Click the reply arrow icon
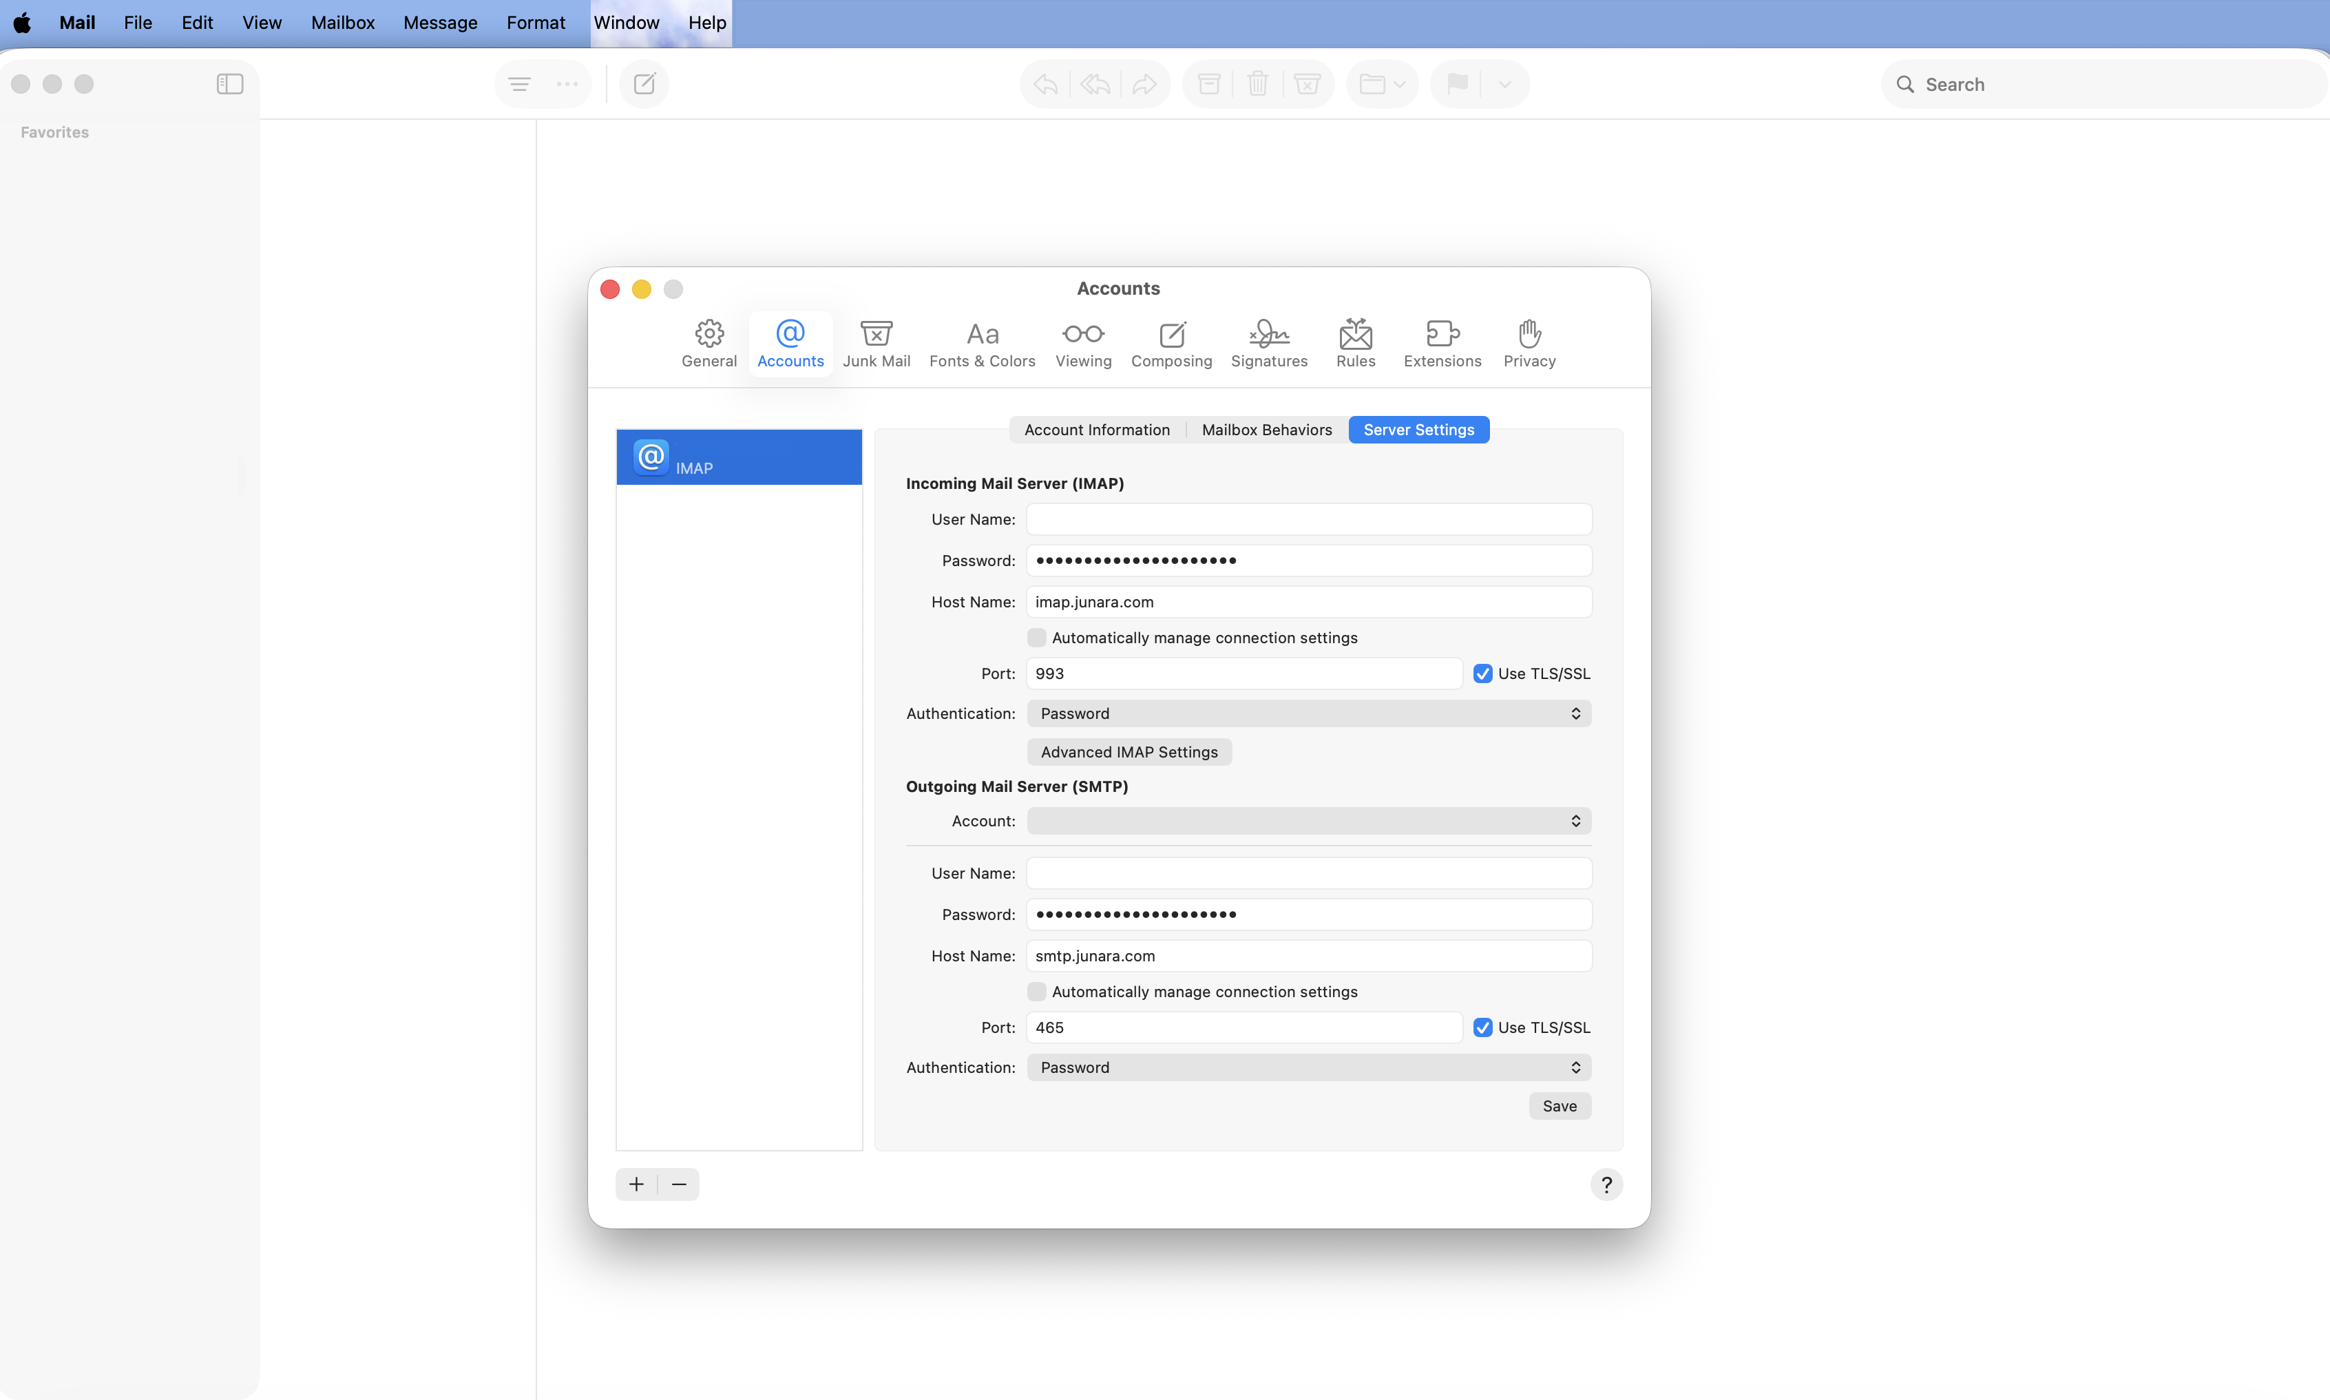 1045,84
